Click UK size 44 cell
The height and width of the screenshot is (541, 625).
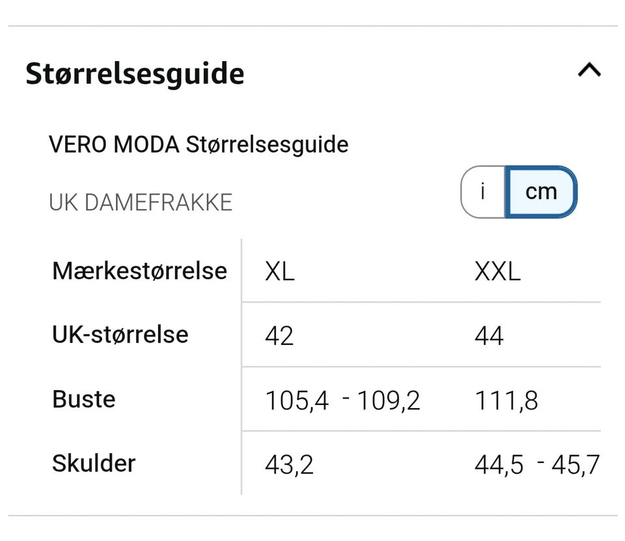489,336
